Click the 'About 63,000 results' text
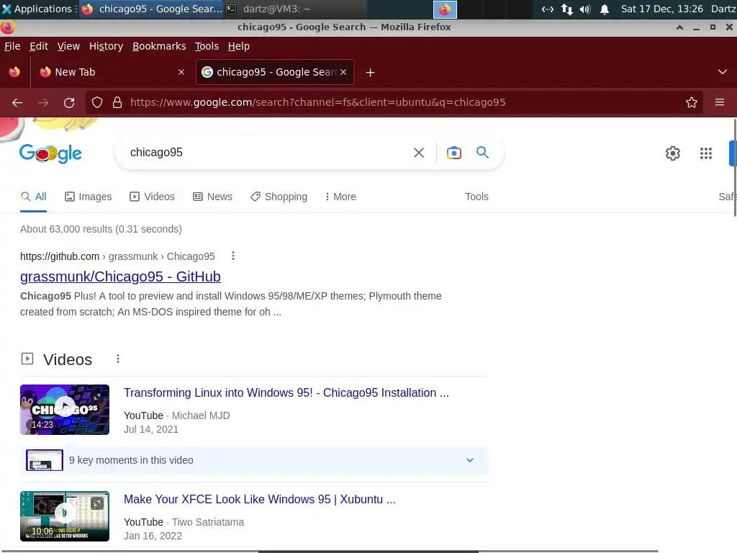 [101, 229]
